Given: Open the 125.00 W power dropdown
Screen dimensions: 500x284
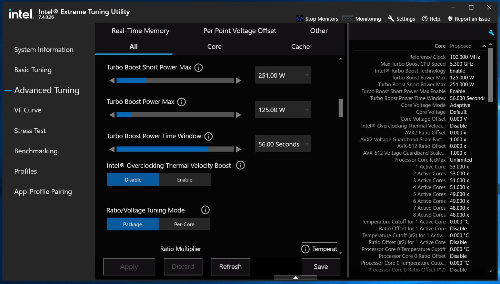Looking at the screenshot, I should click(283, 110).
